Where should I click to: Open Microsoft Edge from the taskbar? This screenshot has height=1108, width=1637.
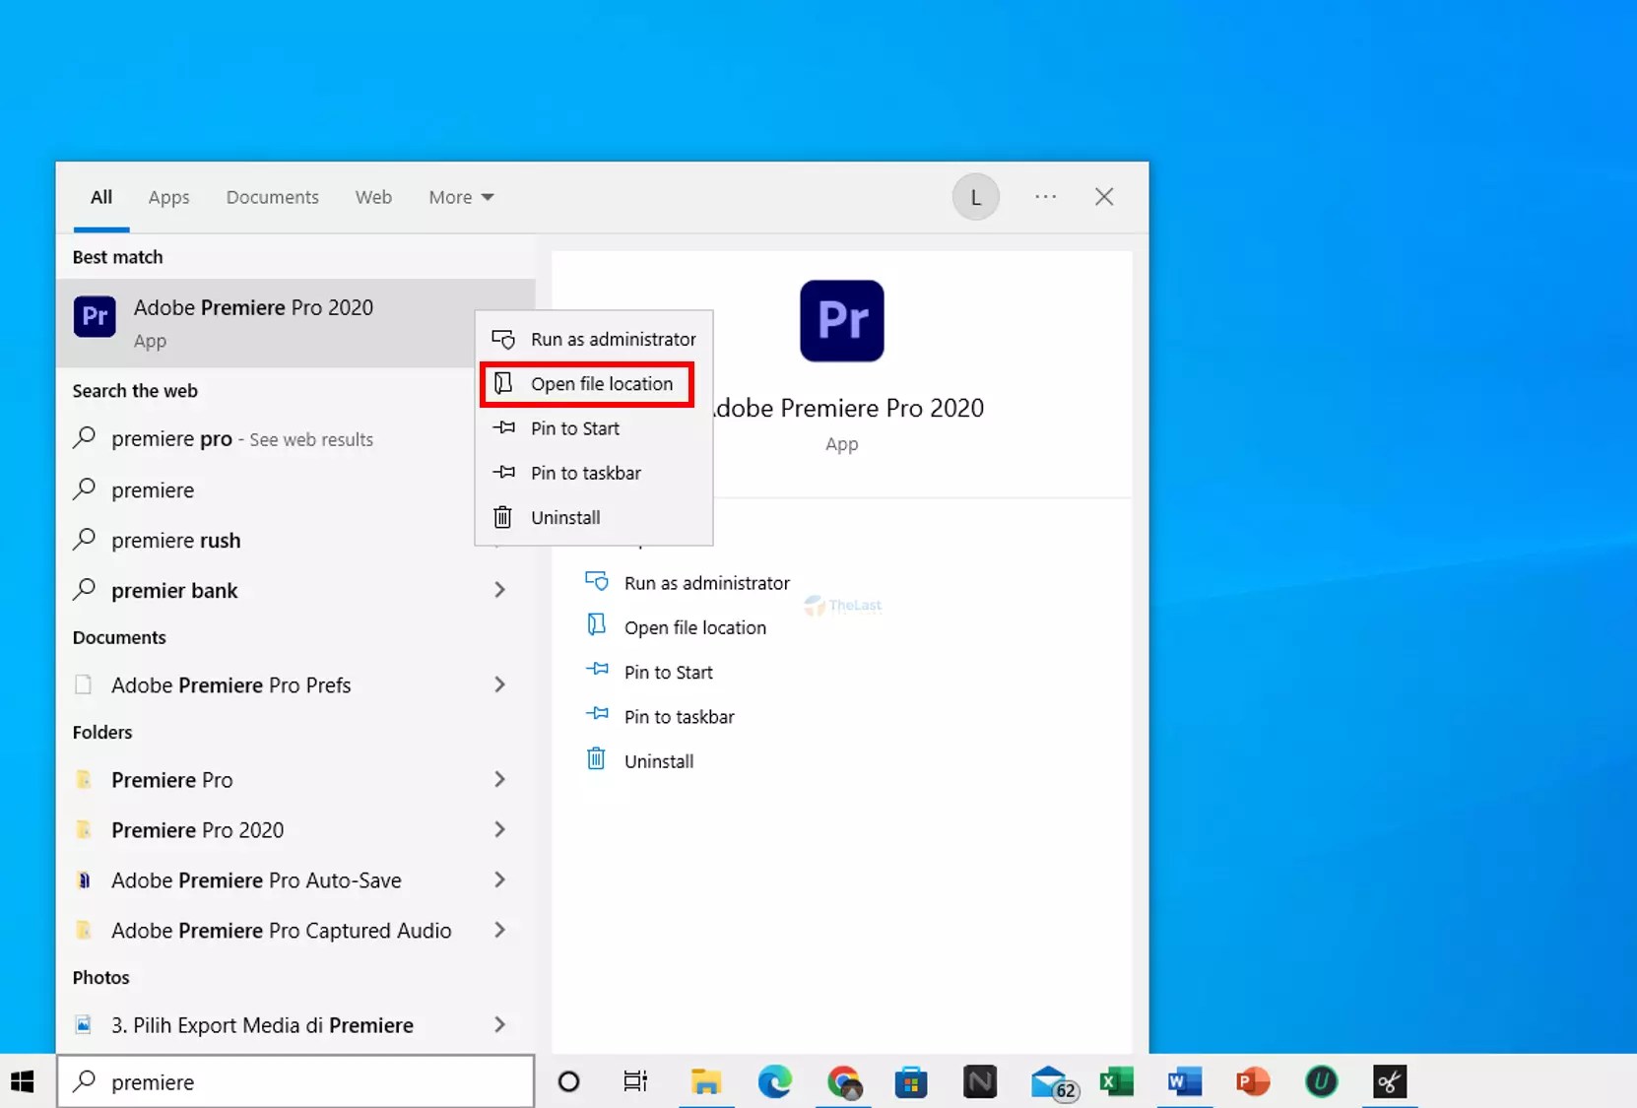[x=775, y=1081]
